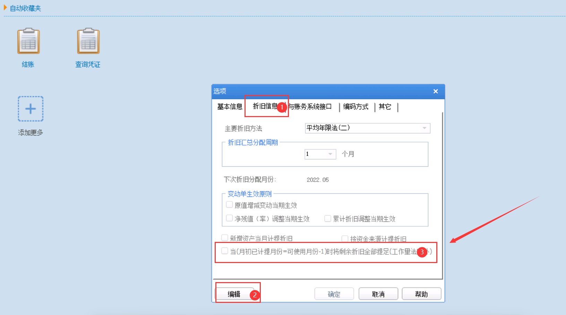This screenshot has height=315, width=566.
Task: Click the 编辑 button
Action: pyautogui.click(x=234, y=294)
